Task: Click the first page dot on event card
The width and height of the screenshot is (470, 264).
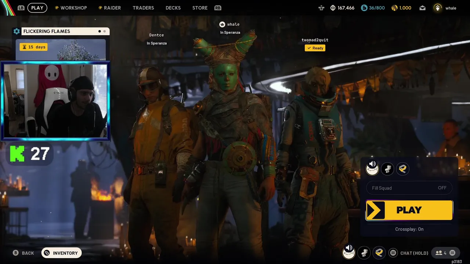Action: tap(100, 31)
